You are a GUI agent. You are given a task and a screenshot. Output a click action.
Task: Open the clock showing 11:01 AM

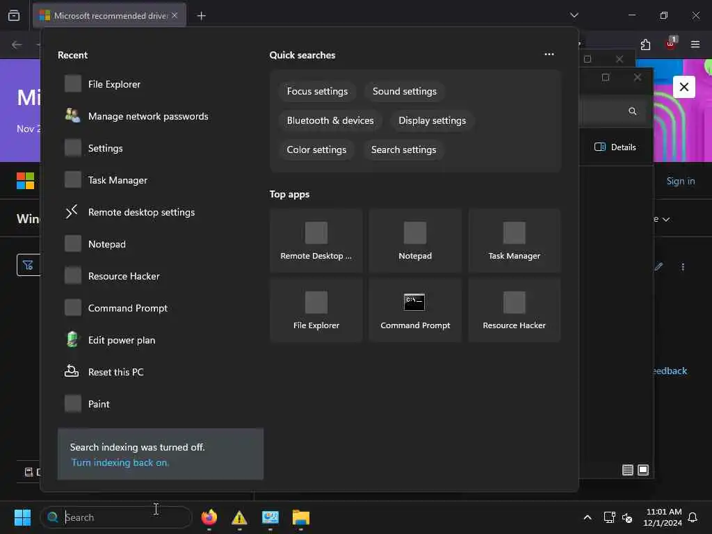[x=663, y=517]
